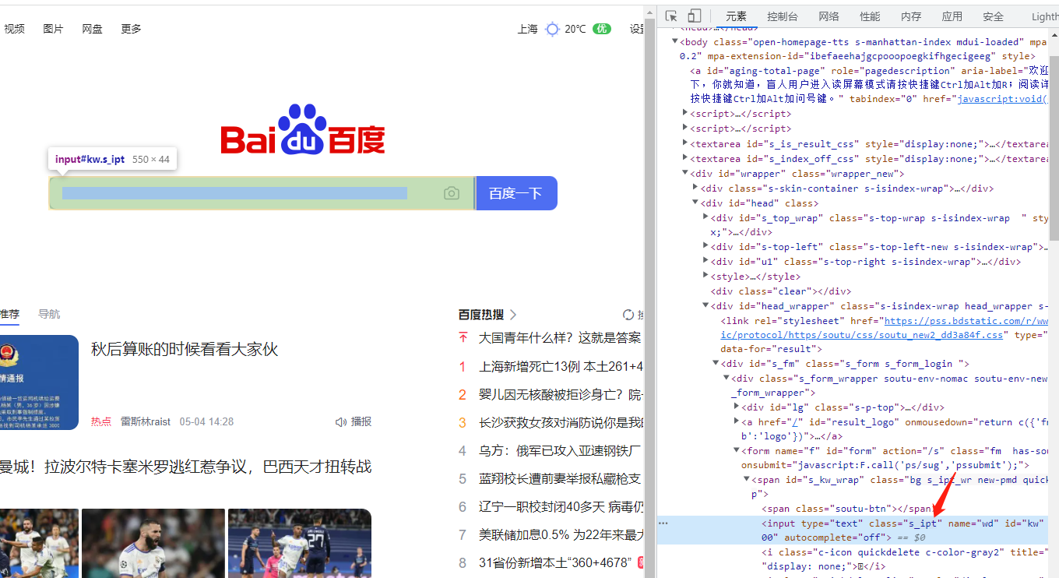Open hot search 蓝翔校长遭前妻举报私藏枪支
This screenshot has width=1059, height=578.
tap(561, 478)
